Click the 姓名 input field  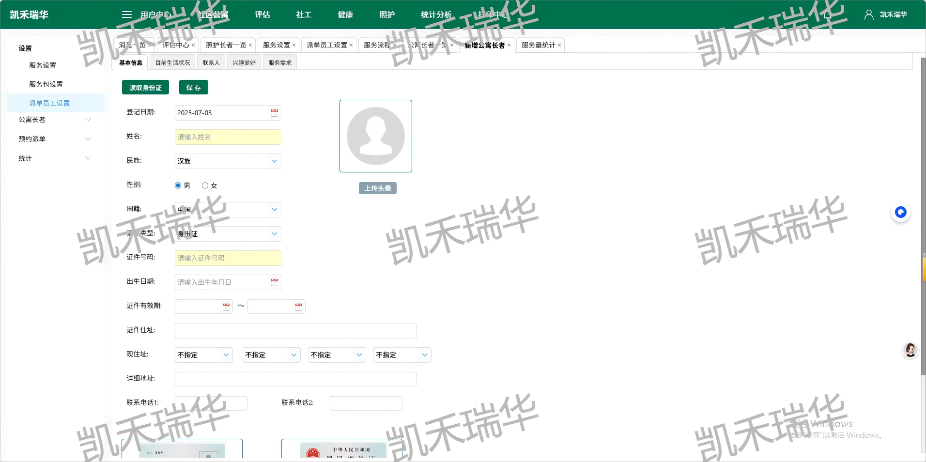228,137
